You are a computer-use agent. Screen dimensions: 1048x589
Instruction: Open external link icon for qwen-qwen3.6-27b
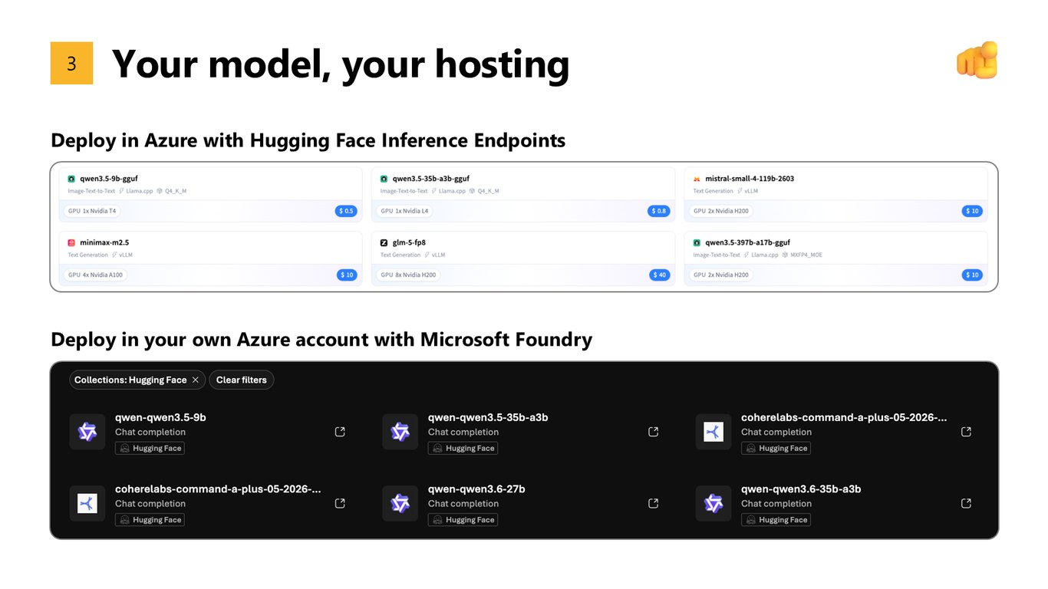[653, 503]
